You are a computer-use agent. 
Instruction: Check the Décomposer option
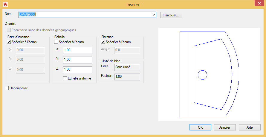7,88
